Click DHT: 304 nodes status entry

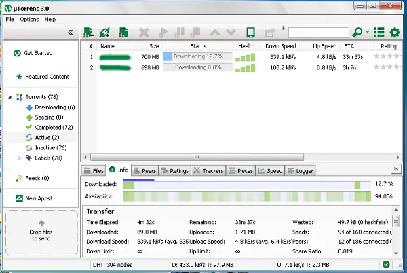113,265
